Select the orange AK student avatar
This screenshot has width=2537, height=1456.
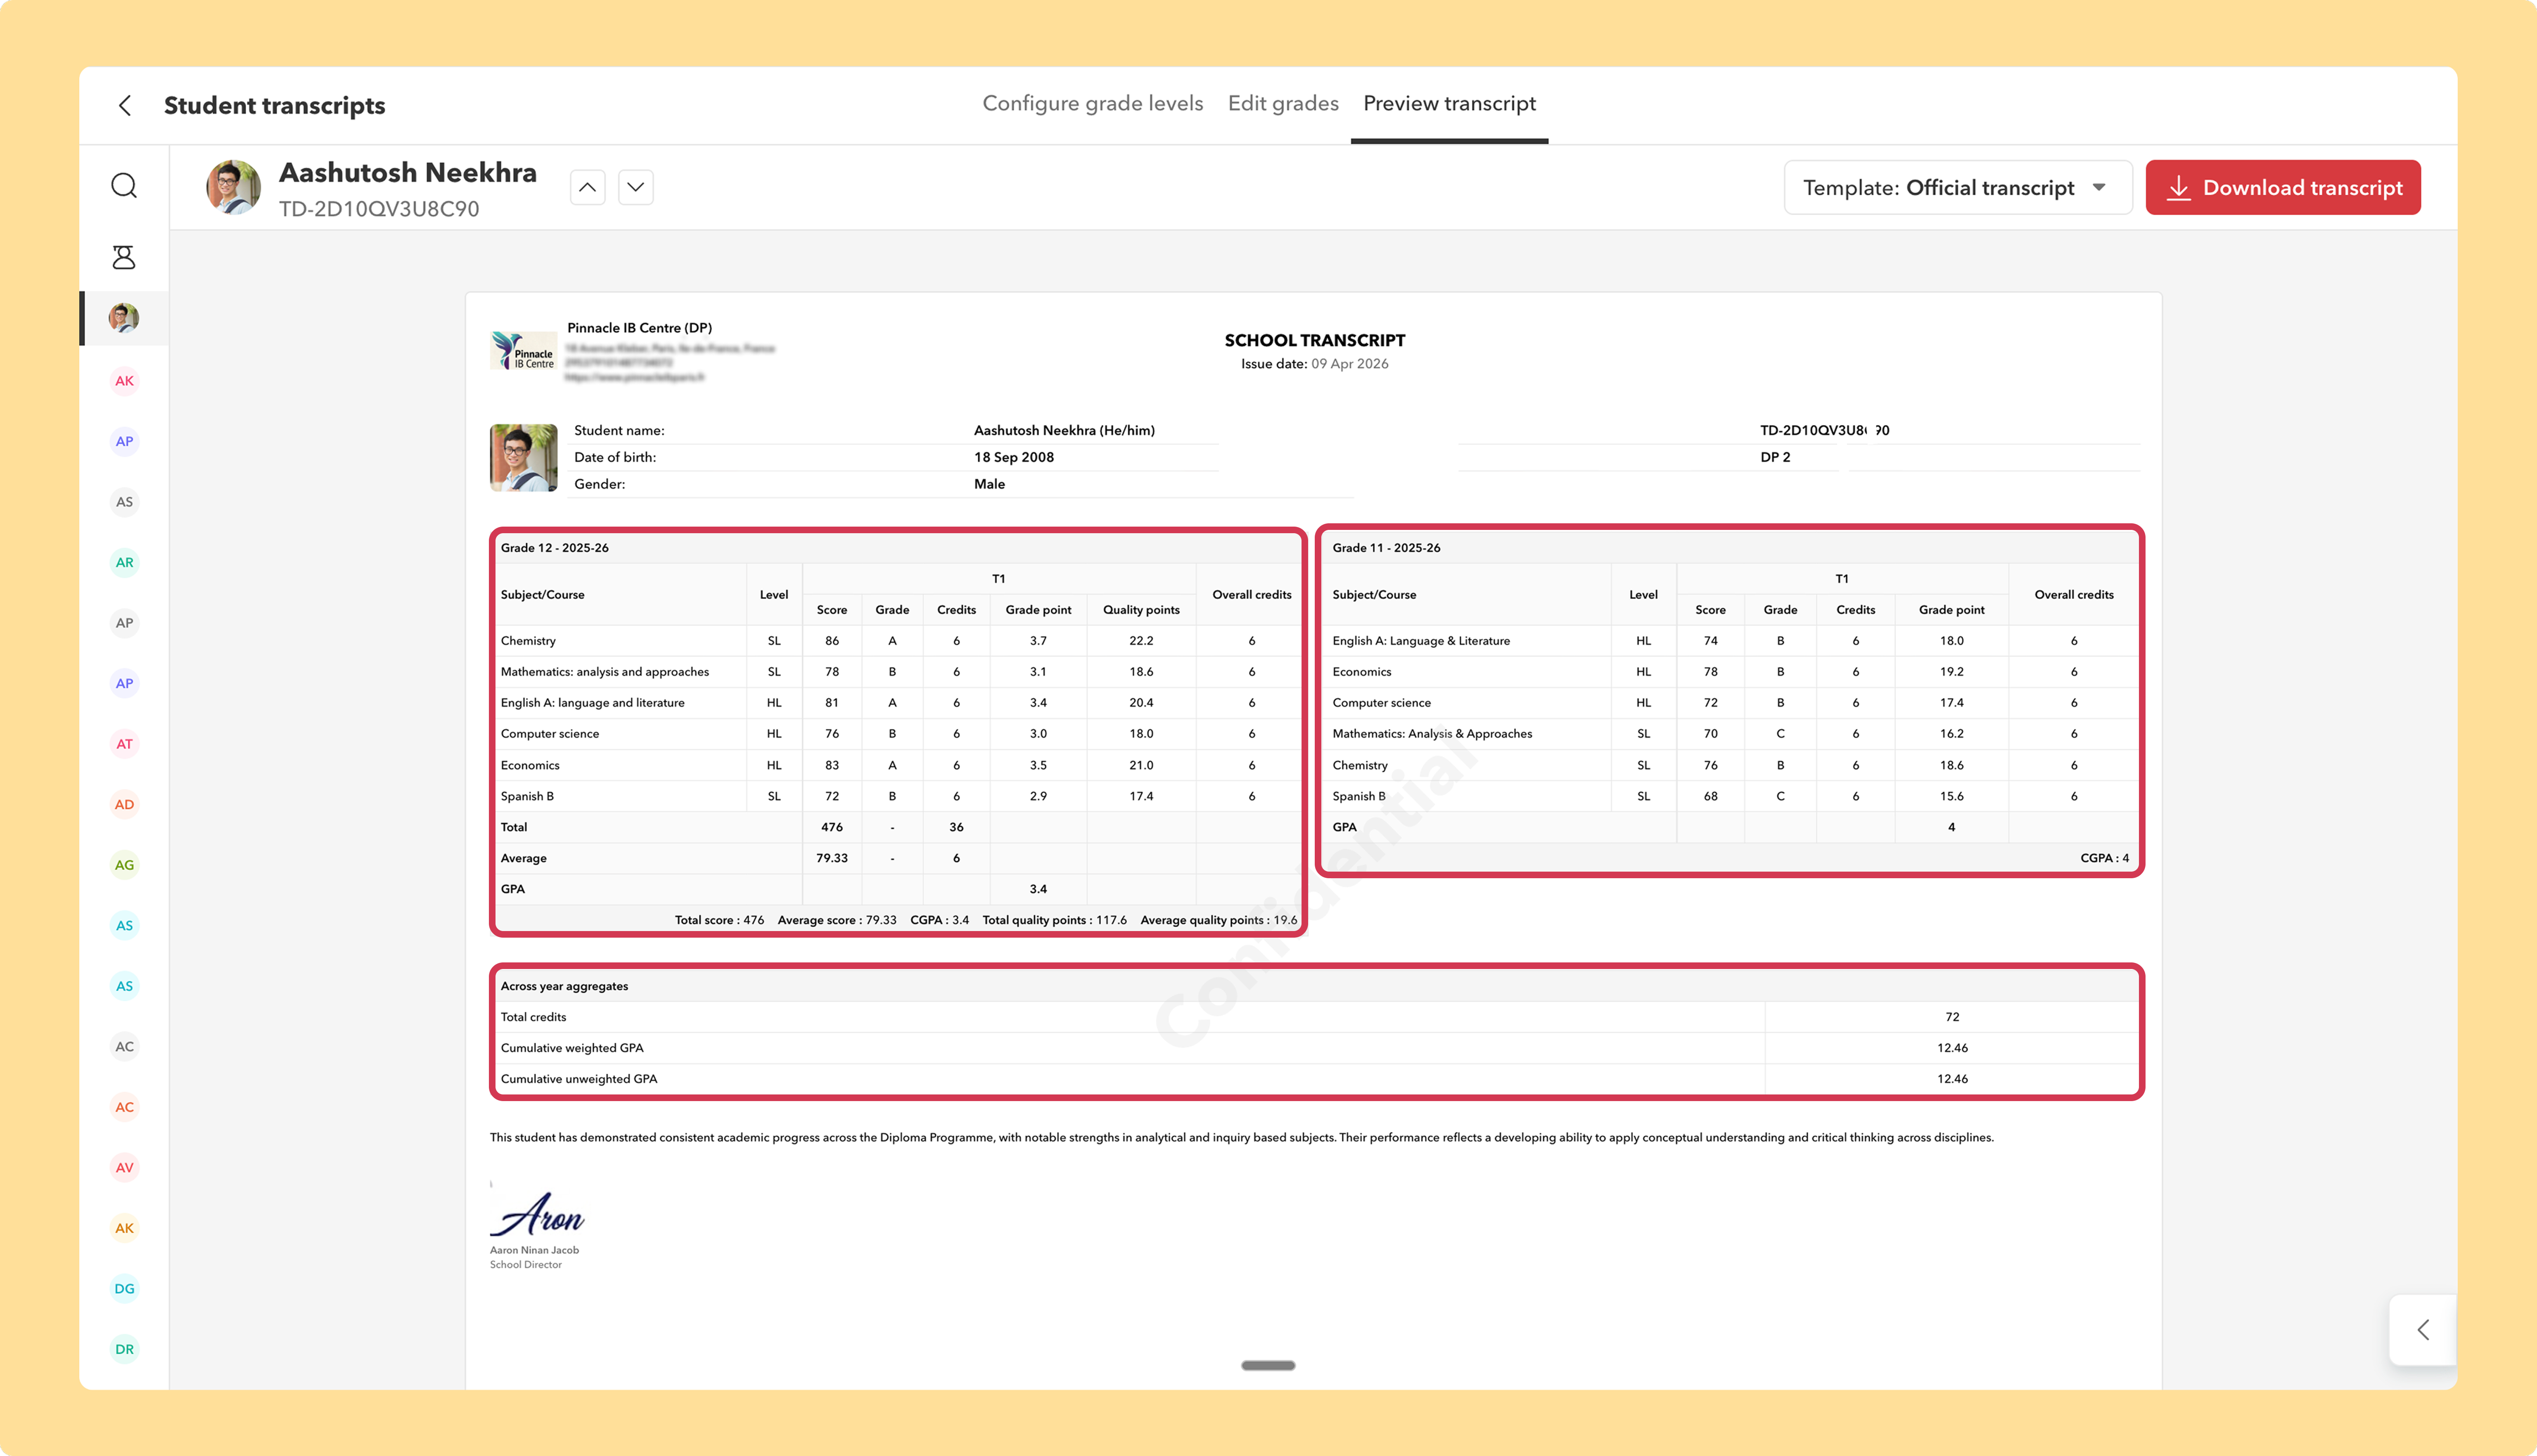point(124,1228)
